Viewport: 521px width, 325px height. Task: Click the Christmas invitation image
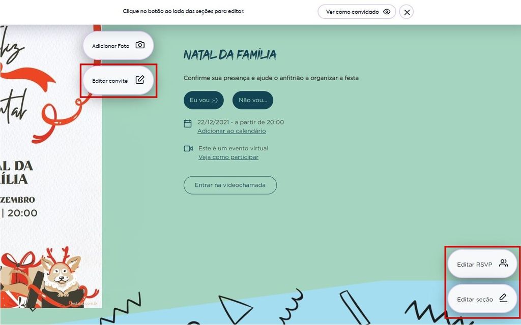click(x=51, y=166)
